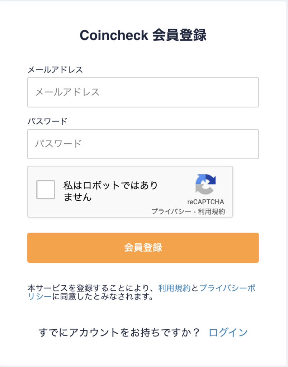Click the word Coincheck in the title
The height and width of the screenshot is (367, 288).
114,35
